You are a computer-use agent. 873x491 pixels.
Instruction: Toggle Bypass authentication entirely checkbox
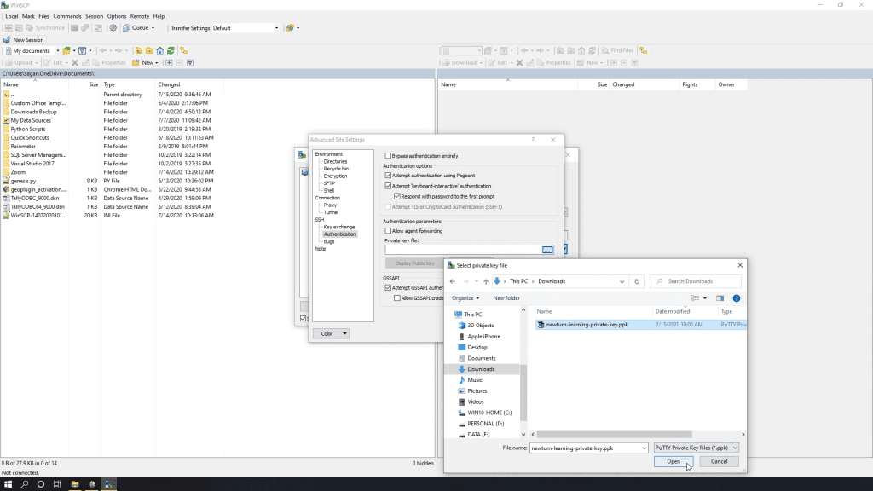pos(388,156)
